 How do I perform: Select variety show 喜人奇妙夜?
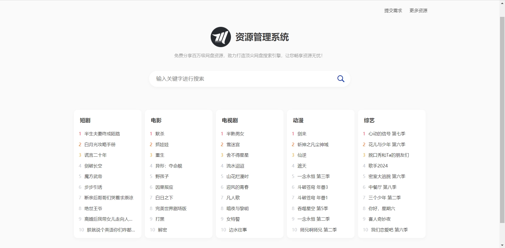coord(379,219)
